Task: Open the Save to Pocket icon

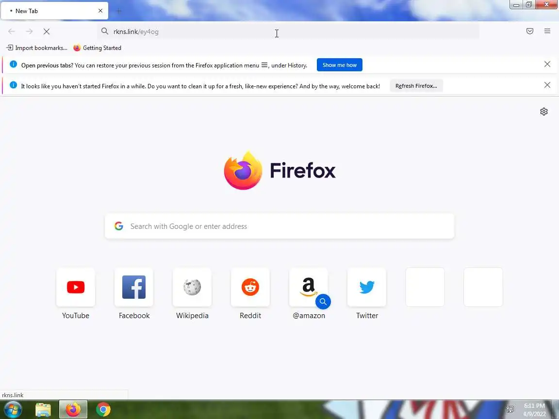Action: point(530,32)
